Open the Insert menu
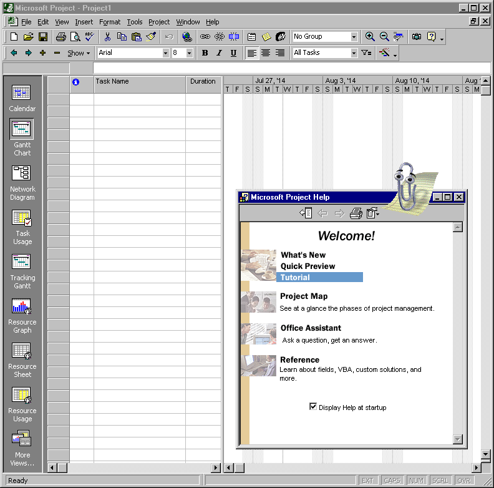The width and height of the screenshot is (494, 488). point(84,22)
